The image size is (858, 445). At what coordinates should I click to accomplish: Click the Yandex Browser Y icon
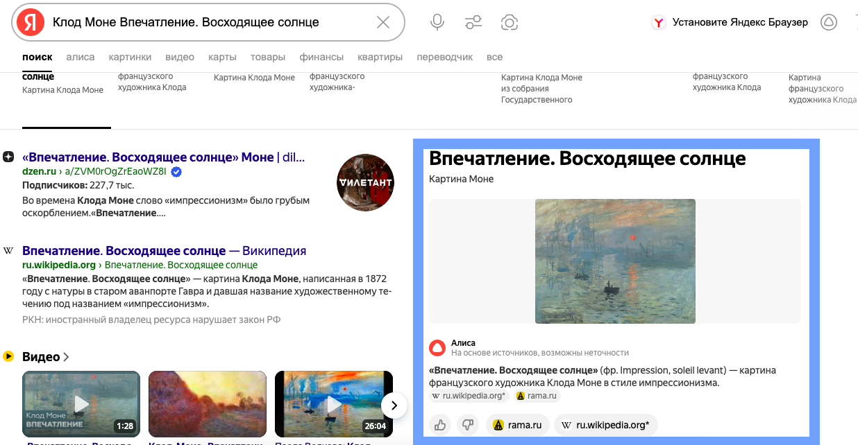[659, 23]
